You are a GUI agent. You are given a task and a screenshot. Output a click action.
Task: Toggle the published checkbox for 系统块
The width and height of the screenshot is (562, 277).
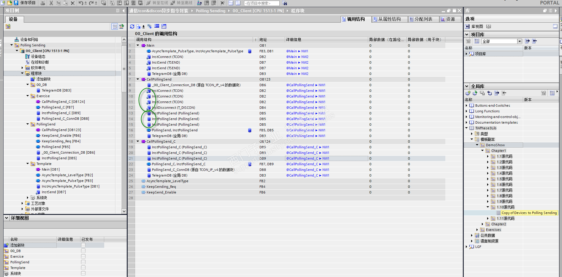[x=83, y=273]
